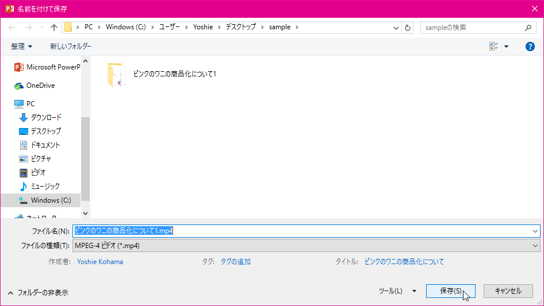
Task: Click the ファイル名 input field
Action: point(302,231)
